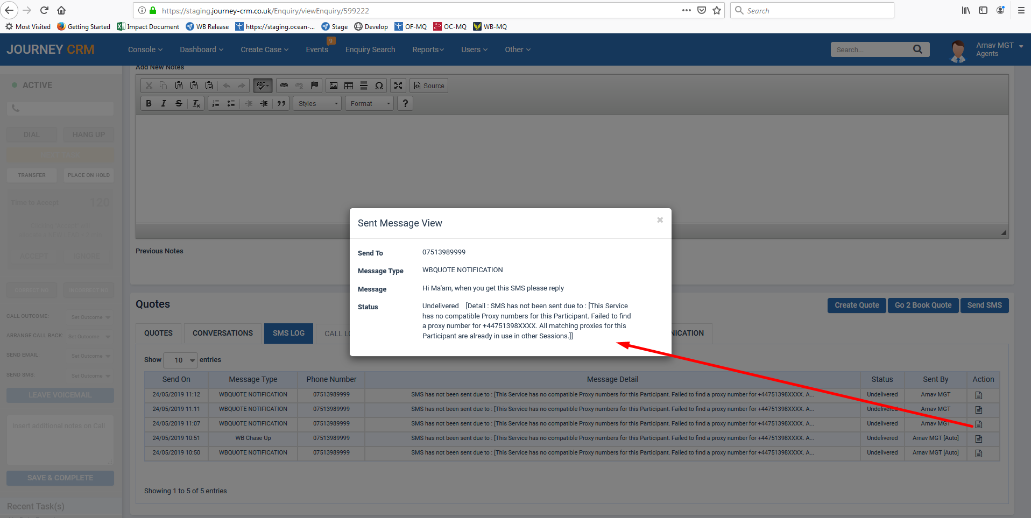
Task: Insert an image into the note
Action: click(x=334, y=86)
